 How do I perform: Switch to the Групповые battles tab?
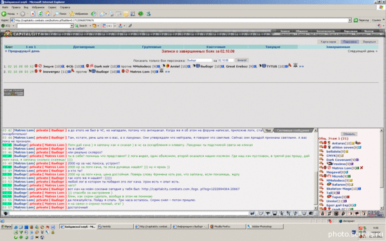click(x=152, y=47)
